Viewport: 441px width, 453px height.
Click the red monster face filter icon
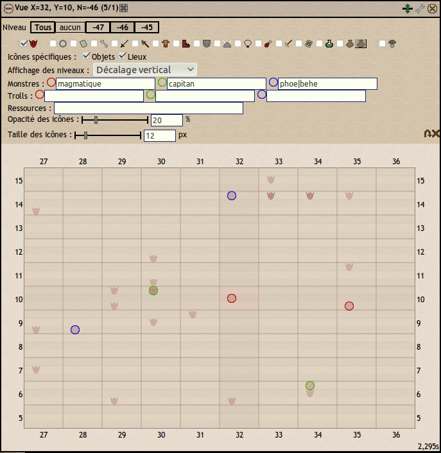tap(33, 44)
